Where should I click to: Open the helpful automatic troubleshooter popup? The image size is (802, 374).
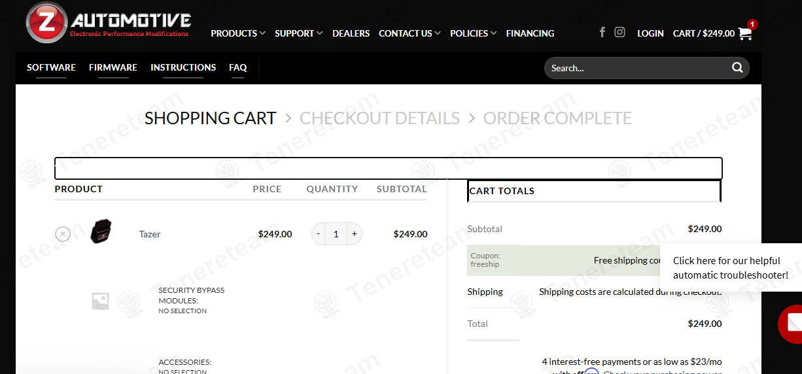click(731, 268)
